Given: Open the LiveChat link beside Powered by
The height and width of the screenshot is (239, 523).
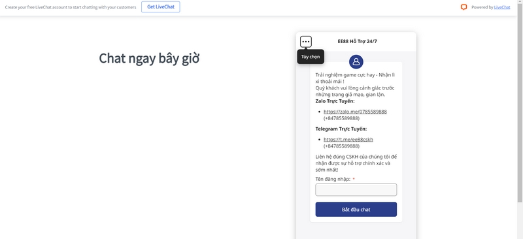Looking at the screenshot, I should tap(502, 7).
